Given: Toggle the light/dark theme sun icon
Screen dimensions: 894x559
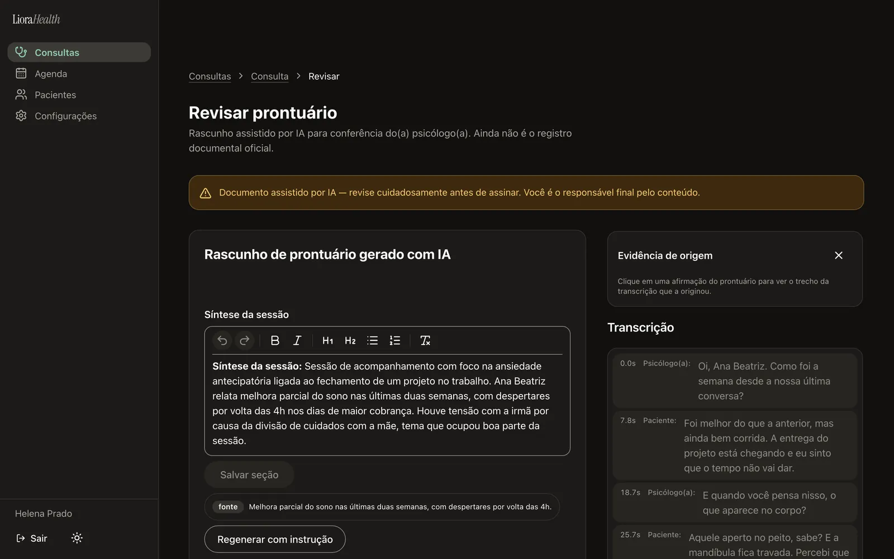Looking at the screenshot, I should tap(77, 538).
